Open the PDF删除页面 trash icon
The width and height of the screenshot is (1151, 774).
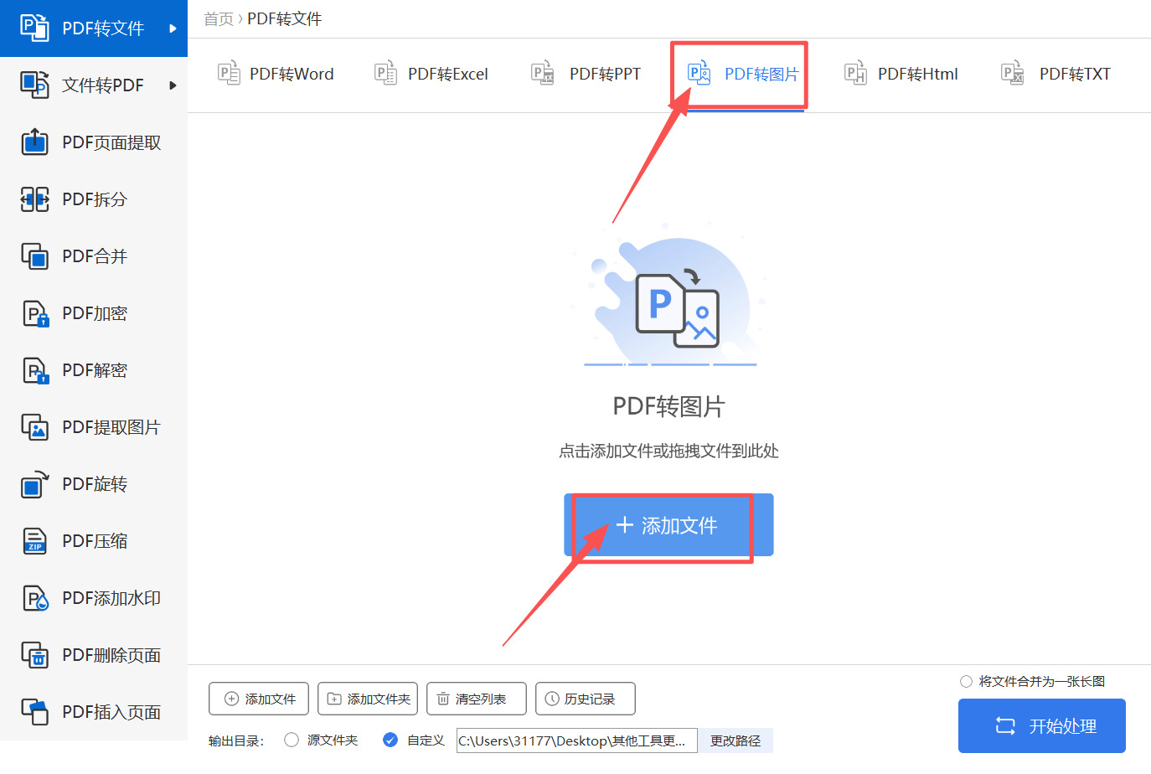[x=34, y=655]
